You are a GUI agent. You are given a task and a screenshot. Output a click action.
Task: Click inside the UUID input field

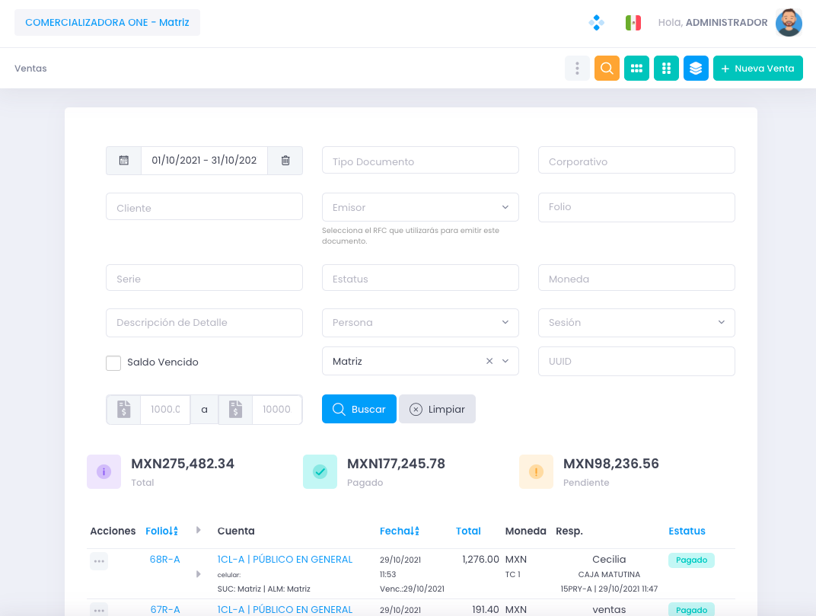click(x=636, y=360)
